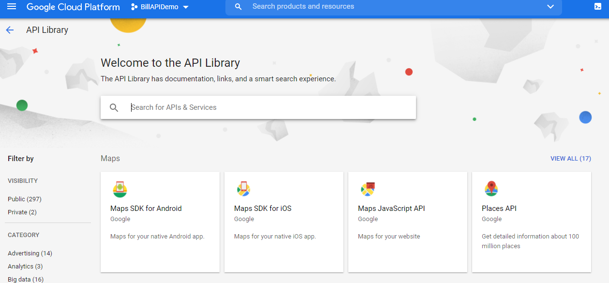Click 'Get detailed information about 100 million places'
This screenshot has height=283, width=609.
[530, 241]
